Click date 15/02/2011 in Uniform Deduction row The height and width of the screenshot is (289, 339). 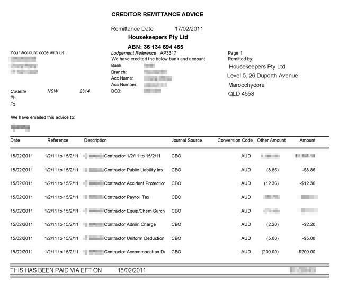[x=21, y=238]
